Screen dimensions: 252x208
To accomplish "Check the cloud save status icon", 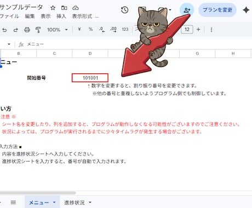I will [76, 8].
